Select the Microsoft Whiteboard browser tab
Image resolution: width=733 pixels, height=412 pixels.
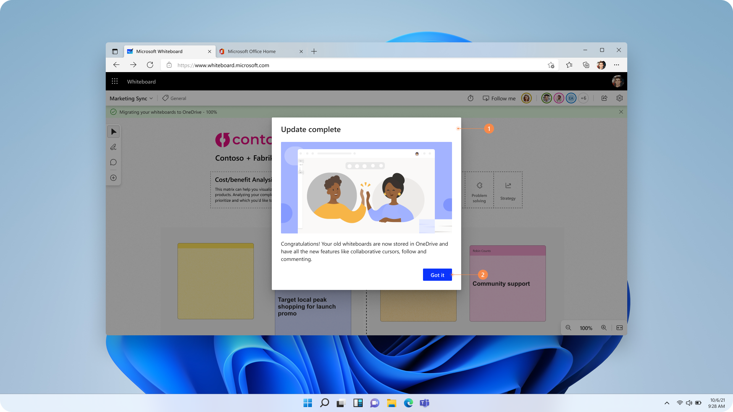[x=160, y=51]
